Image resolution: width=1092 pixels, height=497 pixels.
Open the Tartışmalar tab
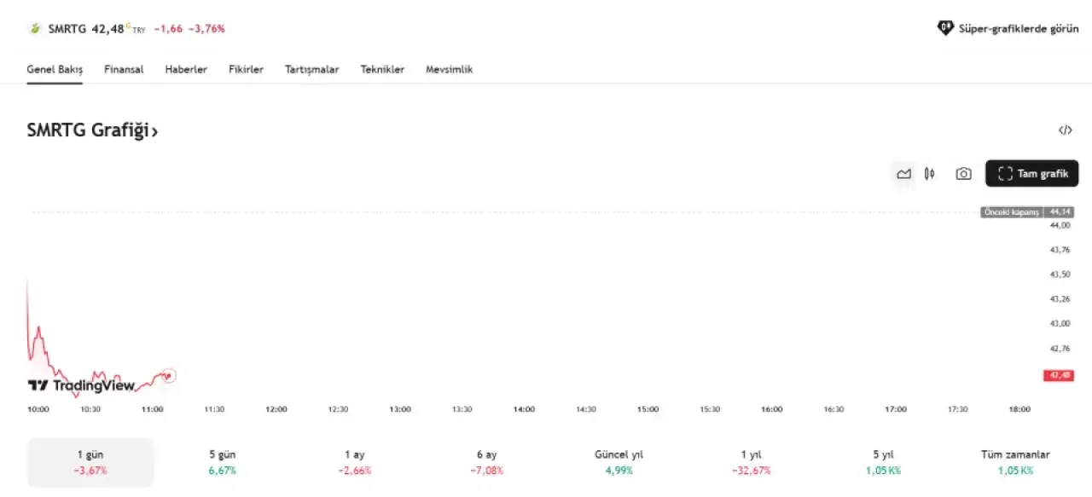click(x=312, y=69)
